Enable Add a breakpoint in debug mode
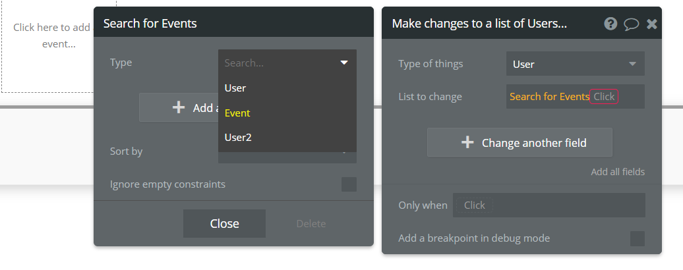The image size is (683, 270). [638, 238]
